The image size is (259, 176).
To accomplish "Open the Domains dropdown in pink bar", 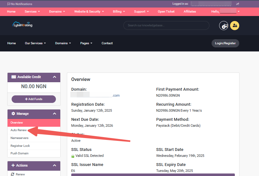I will (57, 12).
